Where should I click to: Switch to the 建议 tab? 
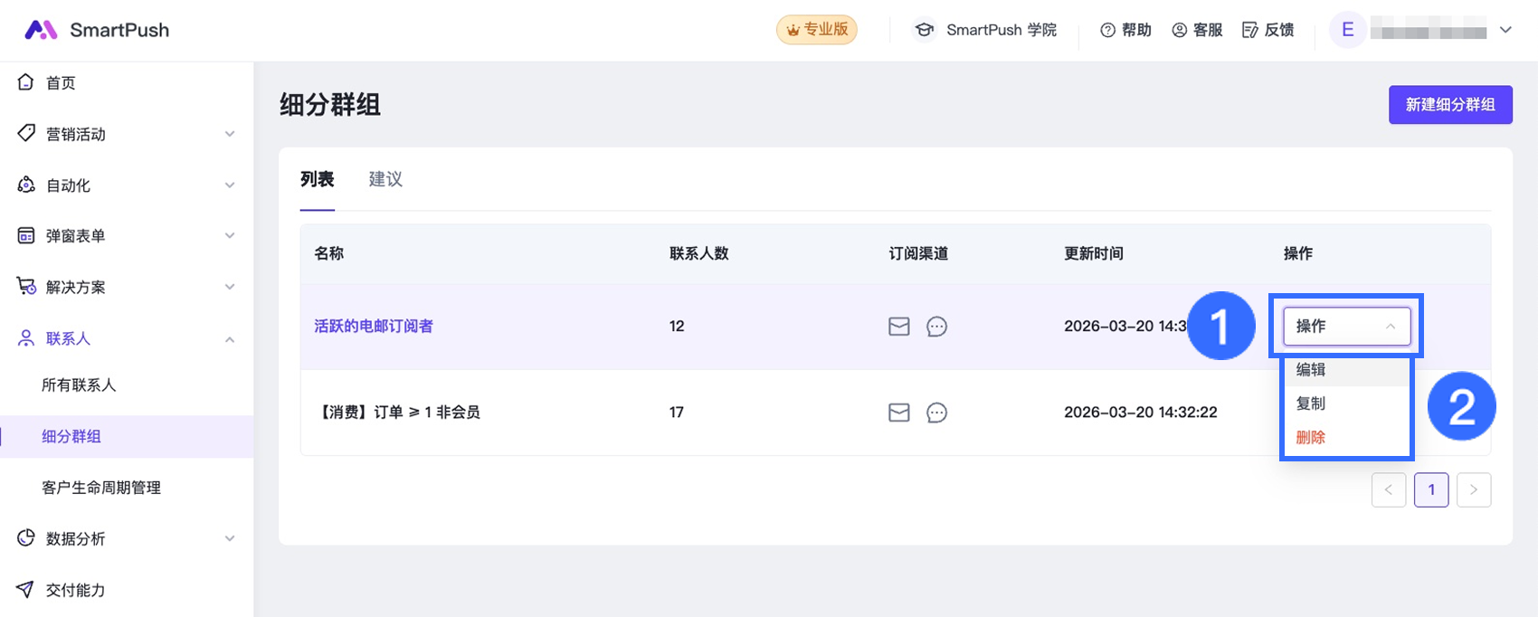click(x=385, y=179)
